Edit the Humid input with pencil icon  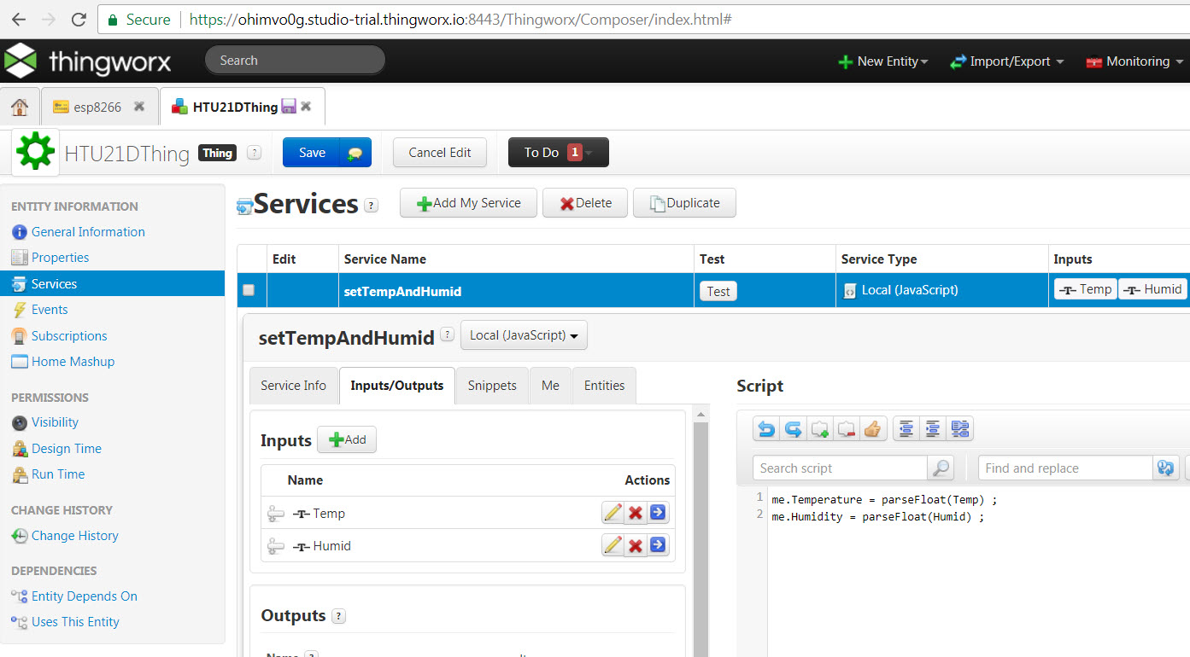click(613, 545)
